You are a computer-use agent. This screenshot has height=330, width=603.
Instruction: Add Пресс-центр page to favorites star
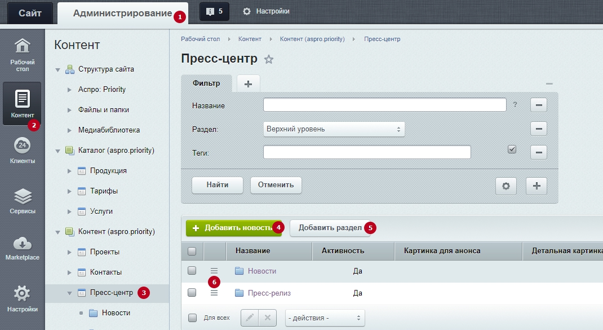click(x=269, y=59)
